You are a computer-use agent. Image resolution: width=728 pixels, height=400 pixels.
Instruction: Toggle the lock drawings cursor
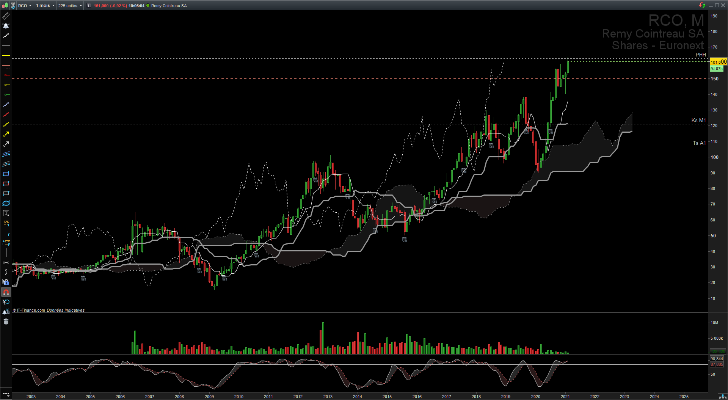[6, 282]
